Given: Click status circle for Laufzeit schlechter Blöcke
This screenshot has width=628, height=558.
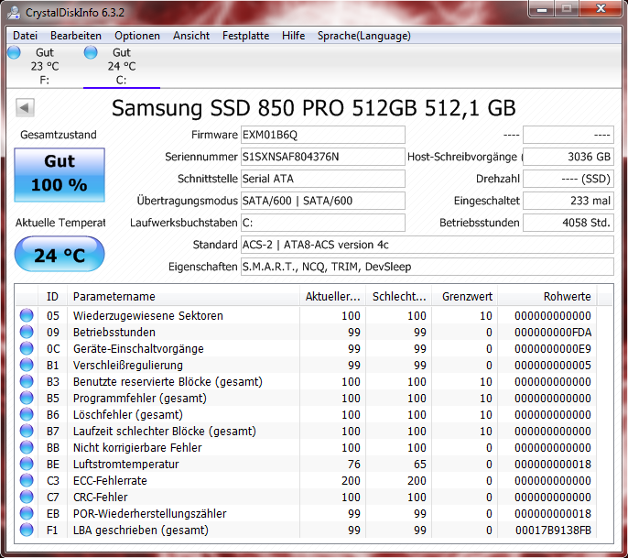Looking at the screenshot, I should (x=27, y=431).
